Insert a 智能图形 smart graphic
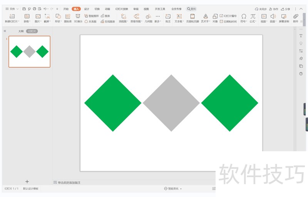 click(92, 16)
